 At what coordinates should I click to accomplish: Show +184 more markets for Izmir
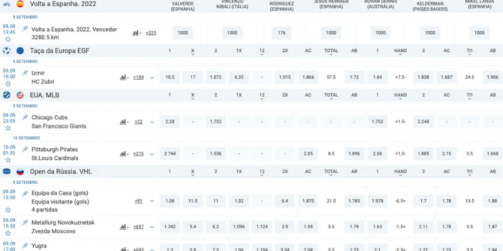click(138, 77)
